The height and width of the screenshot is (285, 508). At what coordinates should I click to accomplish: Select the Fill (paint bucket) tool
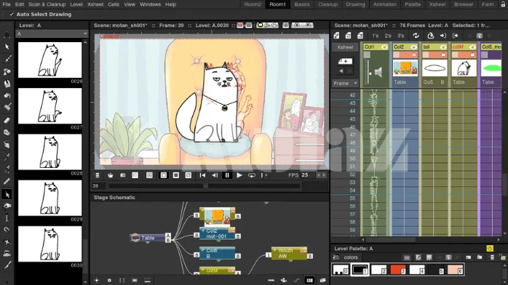click(7, 96)
